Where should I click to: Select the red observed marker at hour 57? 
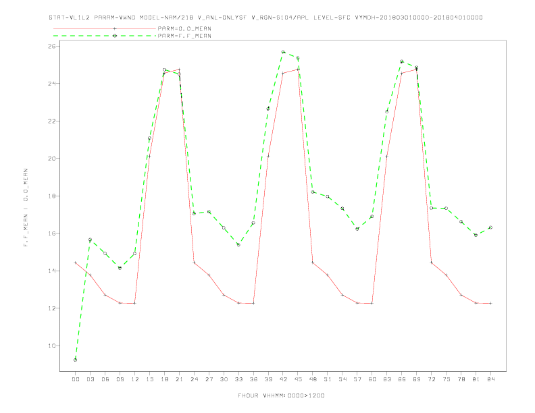pos(357,303)
